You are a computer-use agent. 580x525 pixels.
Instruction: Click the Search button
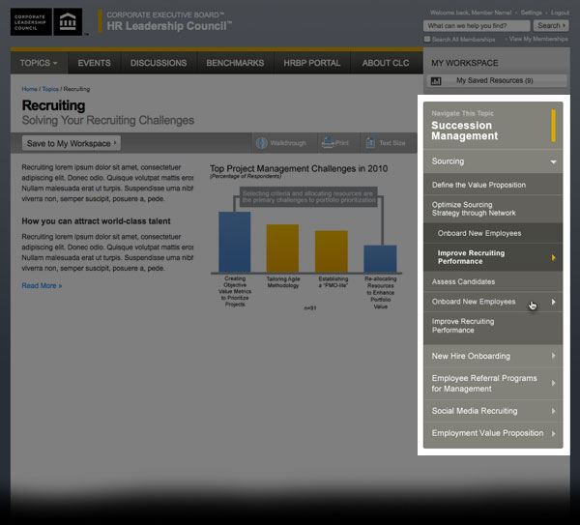pos(551,25)
